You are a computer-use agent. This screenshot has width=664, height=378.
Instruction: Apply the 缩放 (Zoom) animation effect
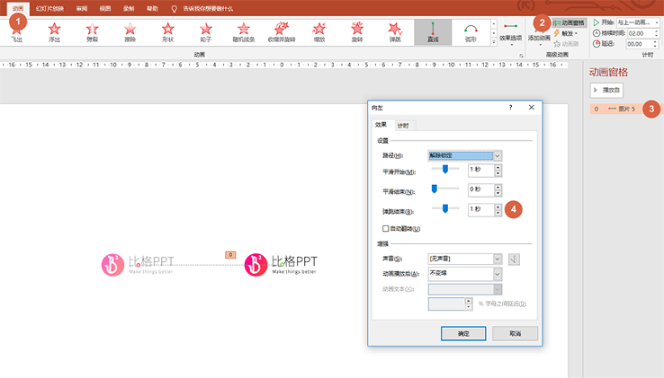(320, 32)
